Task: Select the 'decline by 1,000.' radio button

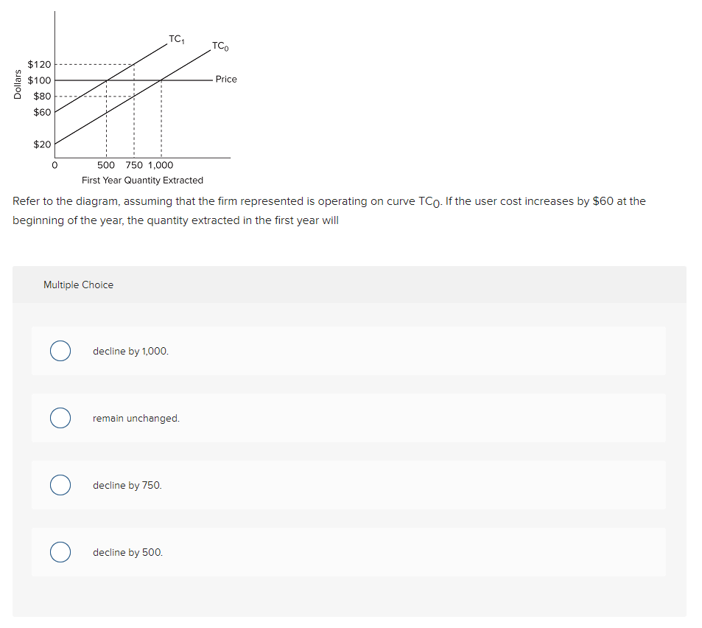Action: [60, 351]
